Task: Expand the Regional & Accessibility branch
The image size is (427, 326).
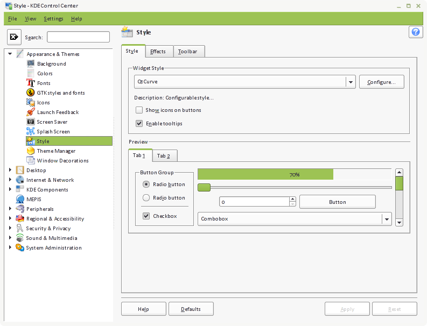Action: [10, 218]
